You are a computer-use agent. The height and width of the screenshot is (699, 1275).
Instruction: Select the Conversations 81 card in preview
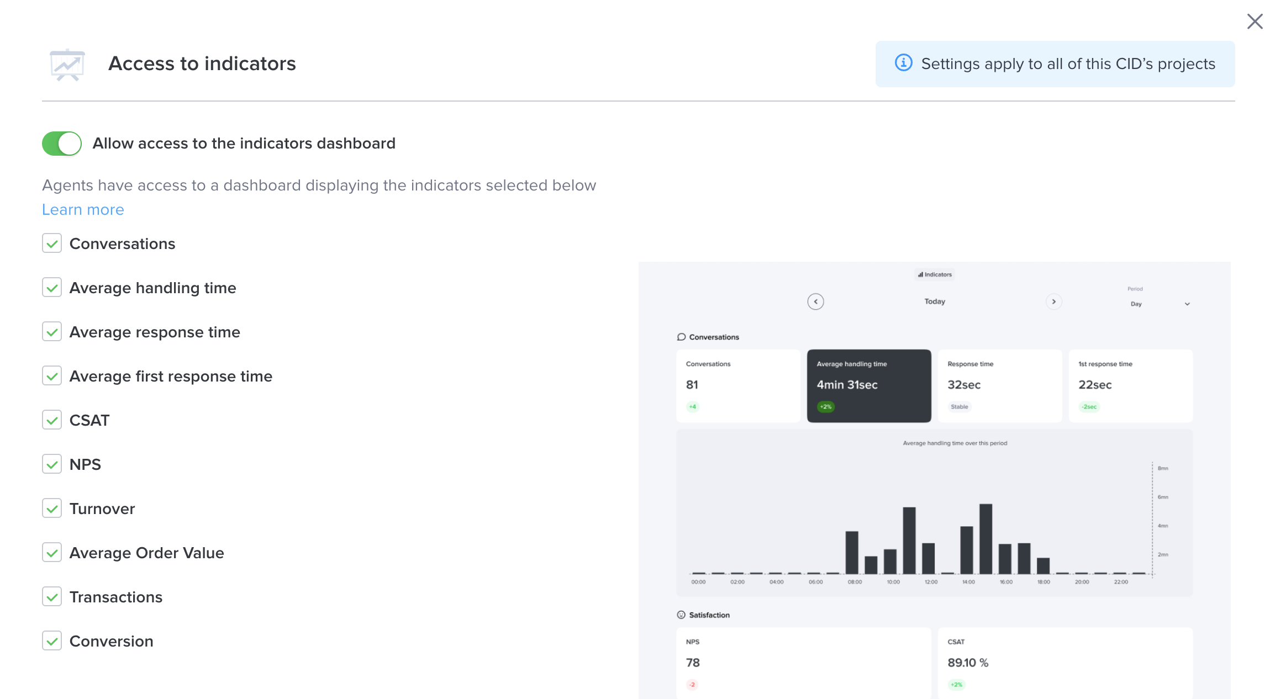(x=738, y=385)
